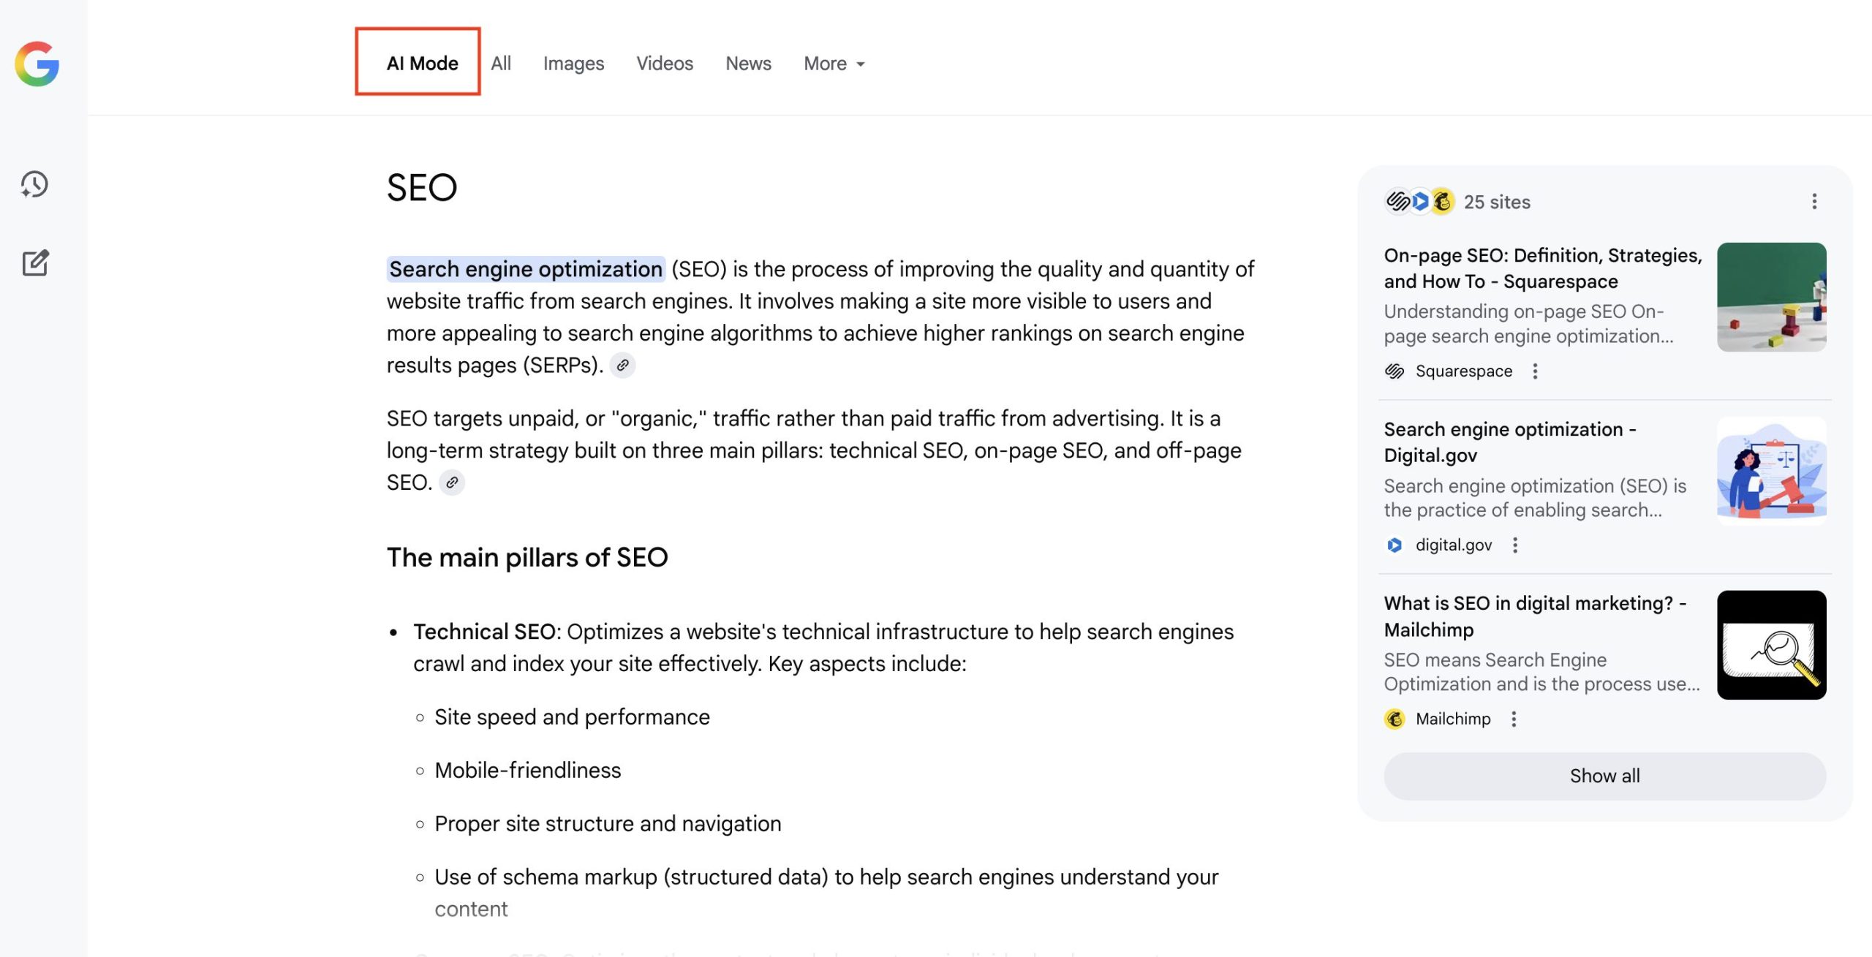Viewport: 1872px width, 957px height.
Task: Open AI Mode history icon
Action: tap(34, 184)
